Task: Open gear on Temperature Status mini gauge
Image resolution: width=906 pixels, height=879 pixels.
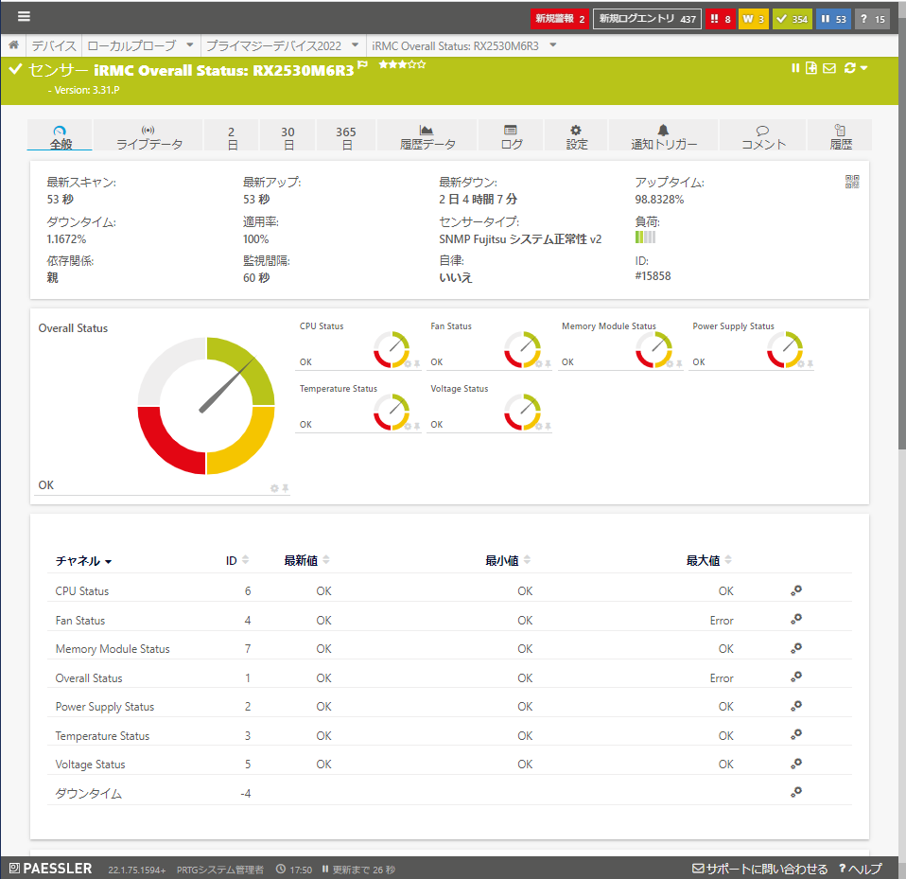Action: point(408,427)
